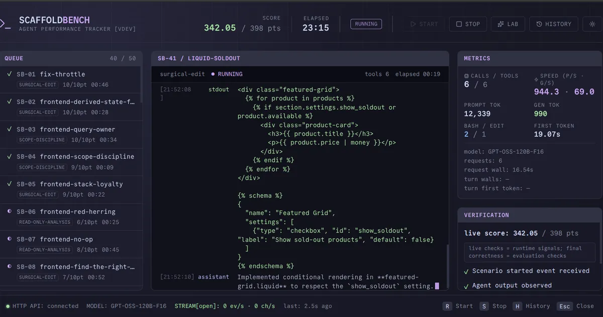
Task: Click the green HTTP API connected dot
Action: pyautogui.click(x=8, y=306)
